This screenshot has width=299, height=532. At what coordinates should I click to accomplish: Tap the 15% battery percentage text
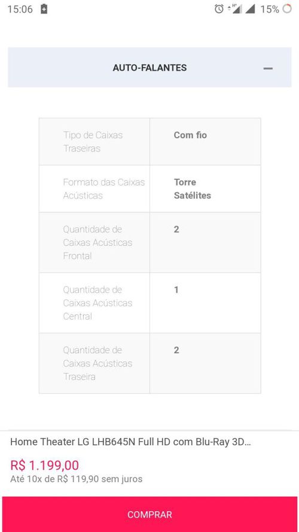pos(270,9)
